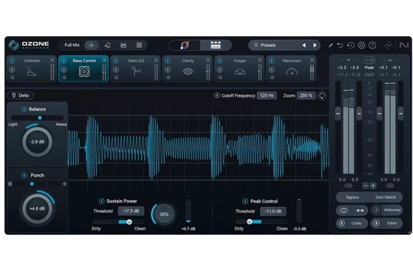Open the Master Assistant view
This screenshot has height=270, width=413.
pyautogui.click(x=184, y=45)
